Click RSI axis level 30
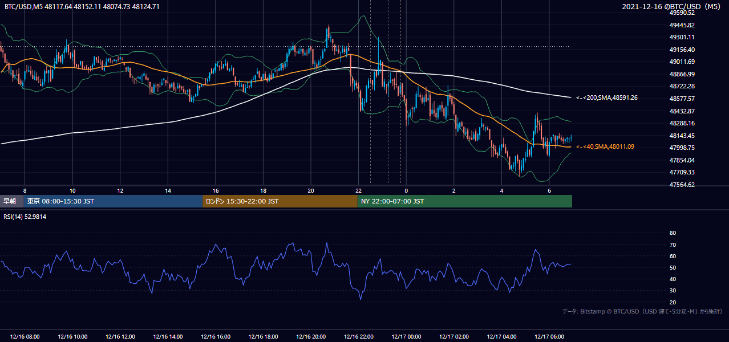This screenshot has width=729, height=342. pyautogui.click(x=673, y=290)
